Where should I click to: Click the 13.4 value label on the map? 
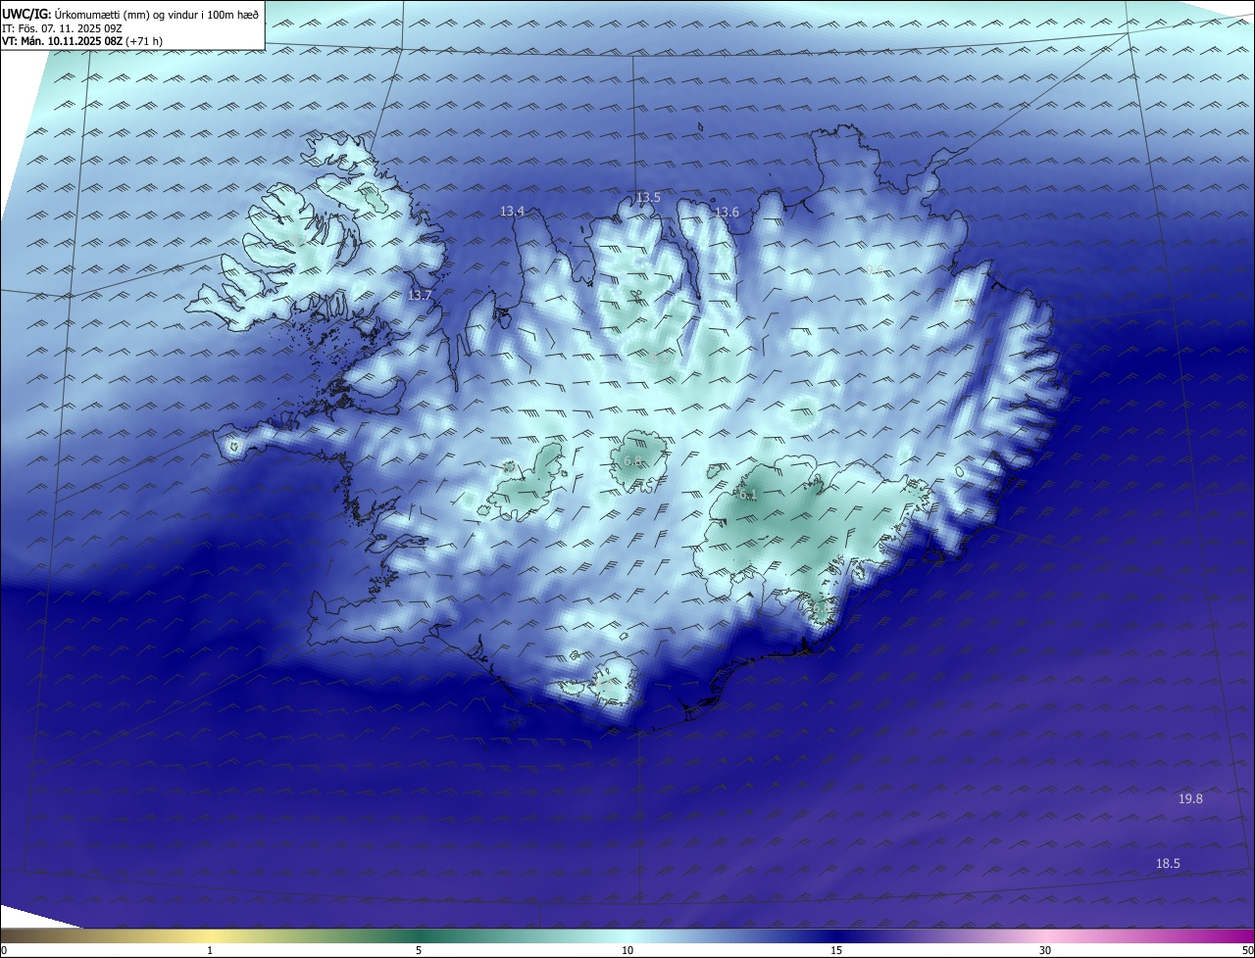[512, 211]
